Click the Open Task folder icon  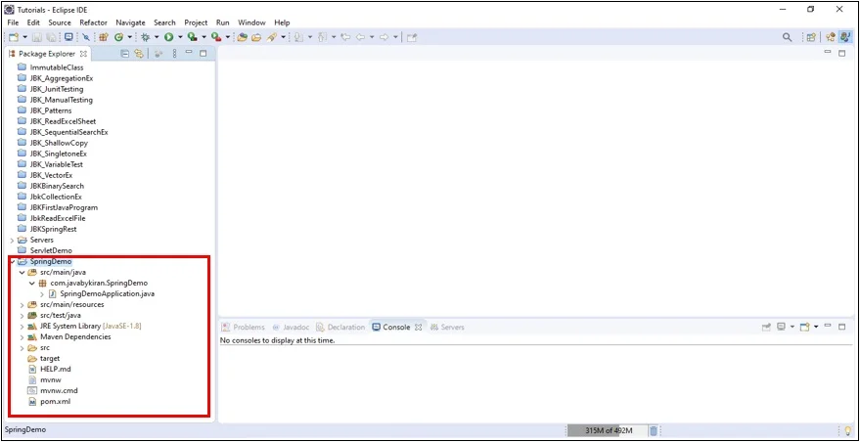[256, 37]
